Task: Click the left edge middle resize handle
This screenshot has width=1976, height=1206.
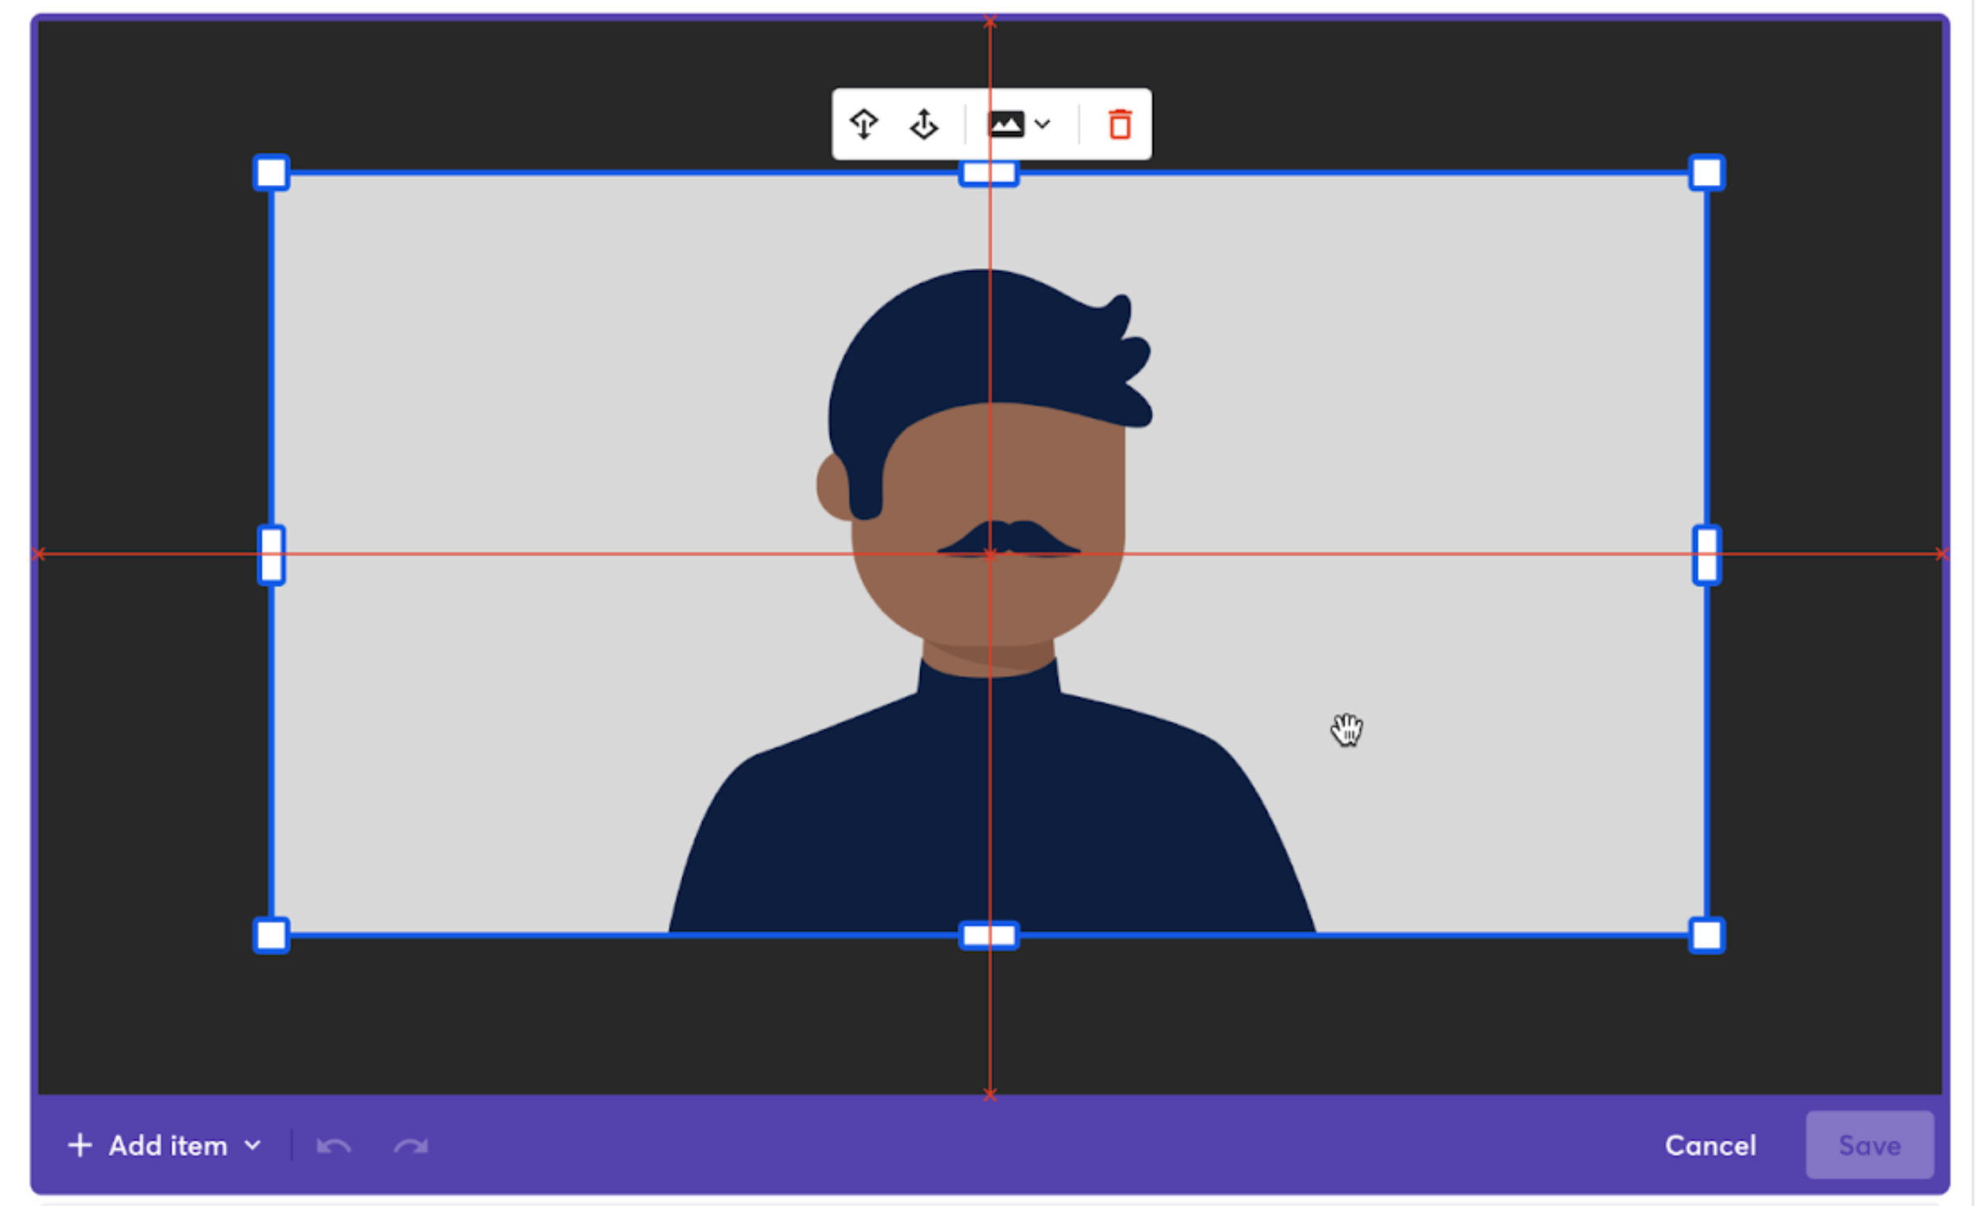Action: click(x=271, y=554)
